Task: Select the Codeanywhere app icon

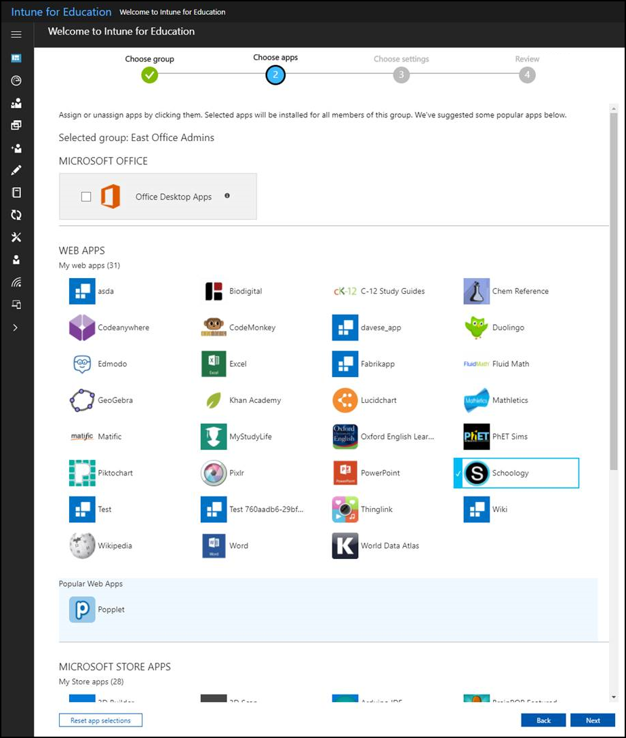Action: [x=82, y=328]
